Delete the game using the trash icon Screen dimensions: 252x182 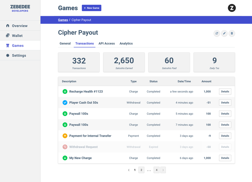pyautogui.click(x=232, y=33)
